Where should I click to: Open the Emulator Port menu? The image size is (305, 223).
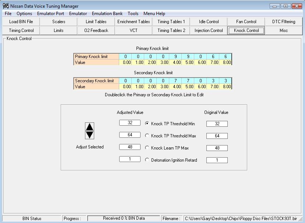50,14
